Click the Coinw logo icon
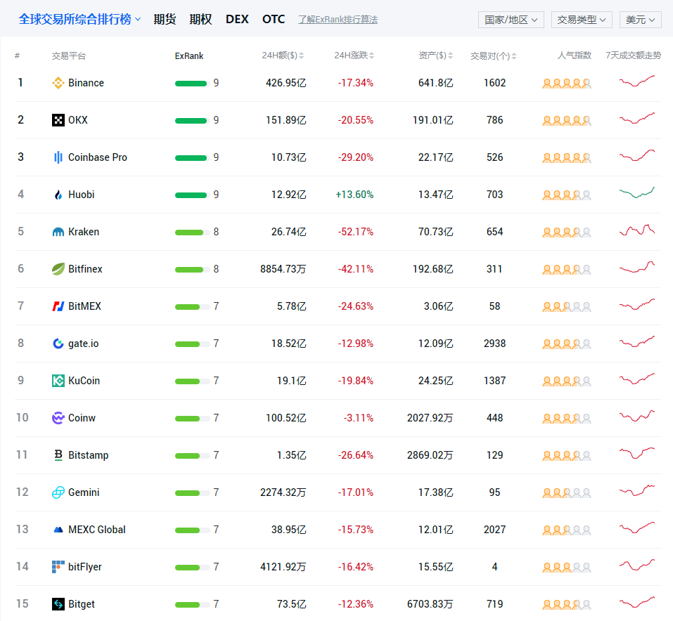 coord(58,418)
